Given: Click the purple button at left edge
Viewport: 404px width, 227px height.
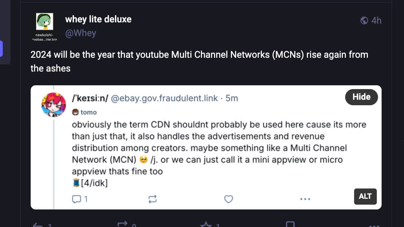Looking at the screenshot, I should tap(1, 48).
